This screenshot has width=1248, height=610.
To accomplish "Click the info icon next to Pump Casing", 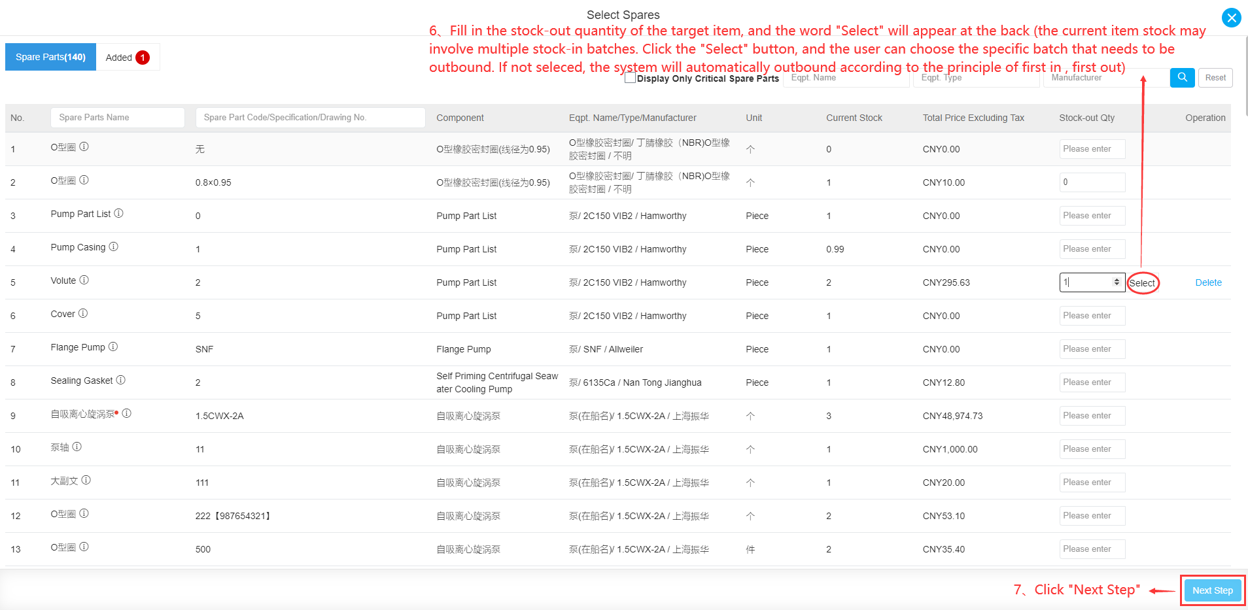I will point(113,246).
